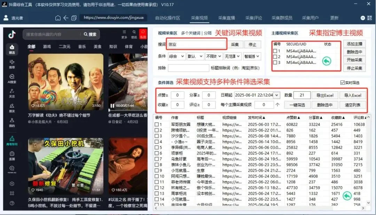376x215 pixels.
Task: Click the 采集 button next to keyword
Action: tap(235, 44)
